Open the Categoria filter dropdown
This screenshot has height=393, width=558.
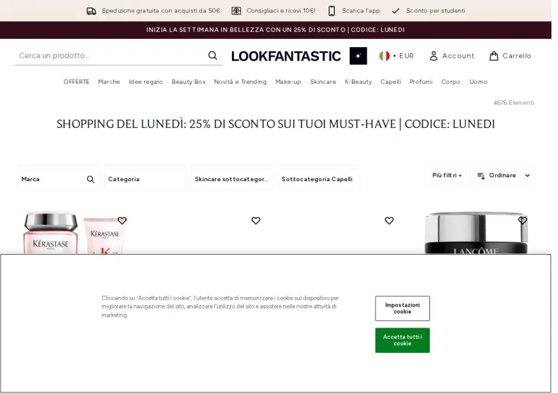click(x=144, y=179)
